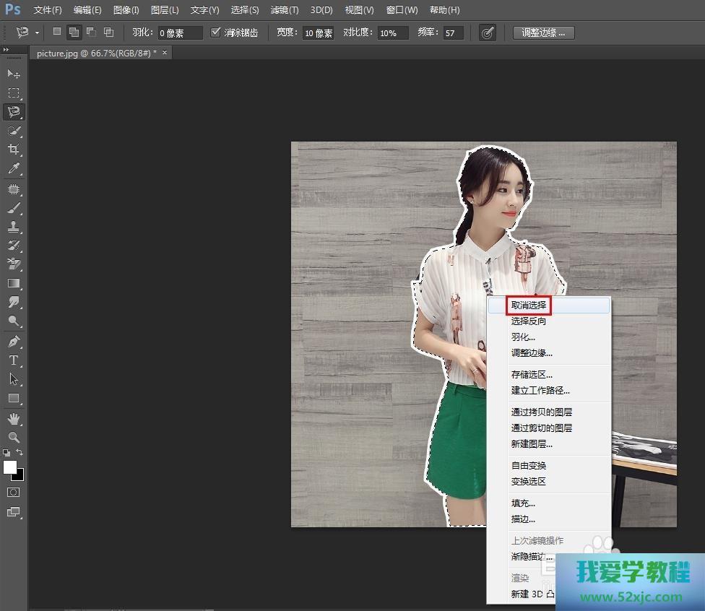Select the Move tool
The height and width of the screenshot is (611, 705).
pos(13,74)
